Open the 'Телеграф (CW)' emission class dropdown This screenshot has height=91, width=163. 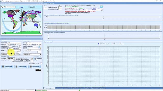40,54
